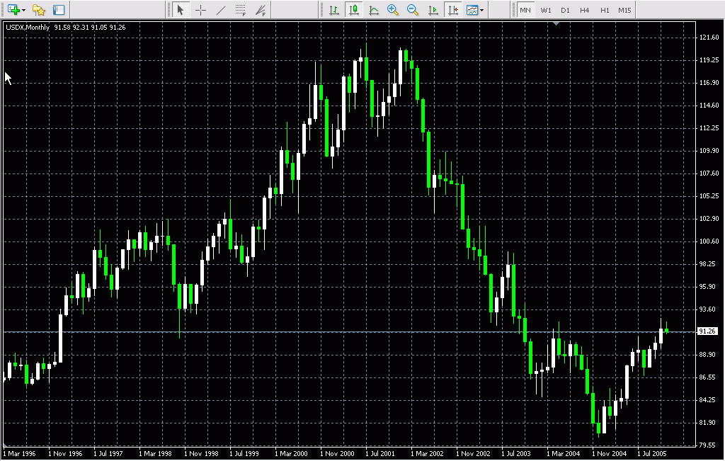Show the Market Watch list panel
Viewport: 725px width, 461px height.
(x=59, y=10)
